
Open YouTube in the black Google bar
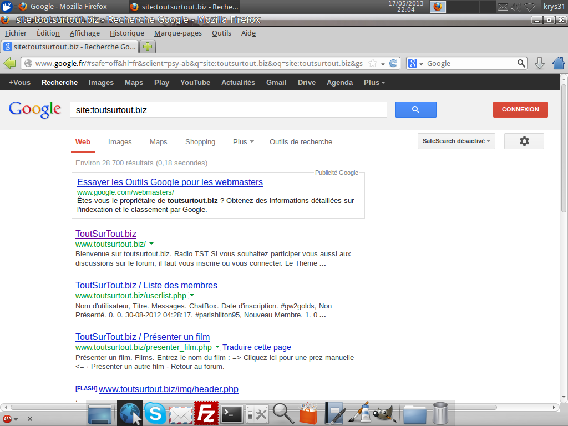tap(195, 83)
